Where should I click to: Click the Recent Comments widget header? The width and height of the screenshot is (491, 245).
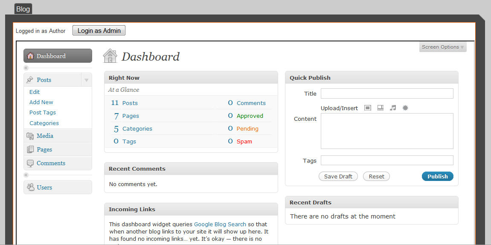(191, 169)
